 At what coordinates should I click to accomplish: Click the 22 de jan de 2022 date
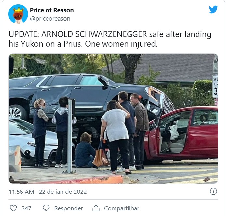(x=62, y=192)
